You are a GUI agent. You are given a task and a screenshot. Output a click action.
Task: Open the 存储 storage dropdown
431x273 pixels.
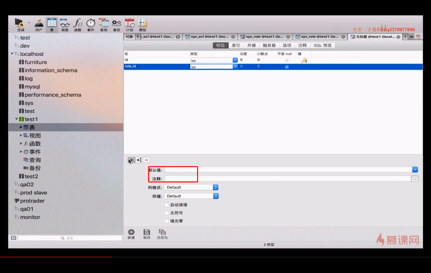click(191, 196)
